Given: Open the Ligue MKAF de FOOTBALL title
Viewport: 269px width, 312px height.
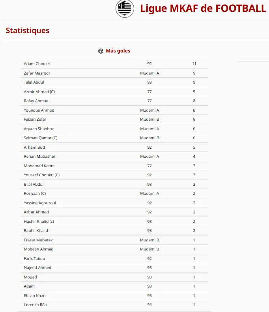Looking at the screenshot, I should click(203, 8).
